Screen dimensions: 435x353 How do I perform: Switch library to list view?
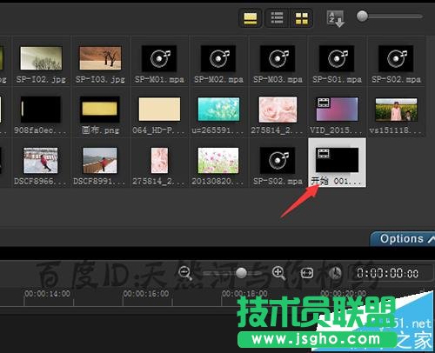click(x=277, y=18)
